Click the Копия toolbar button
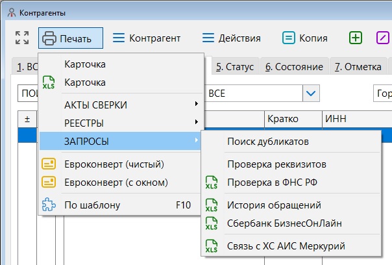 pos(305,38)
